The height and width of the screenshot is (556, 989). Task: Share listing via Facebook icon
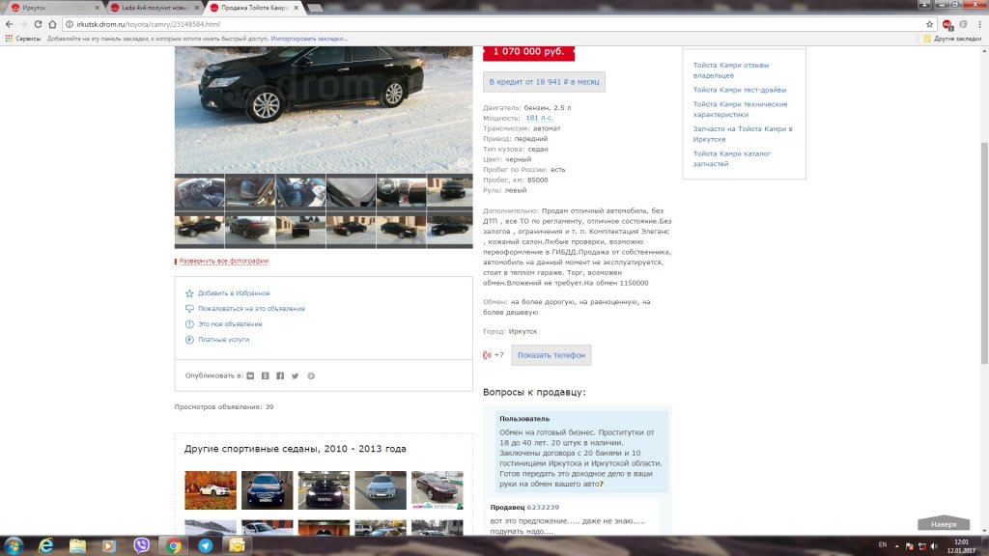point(280,375)
